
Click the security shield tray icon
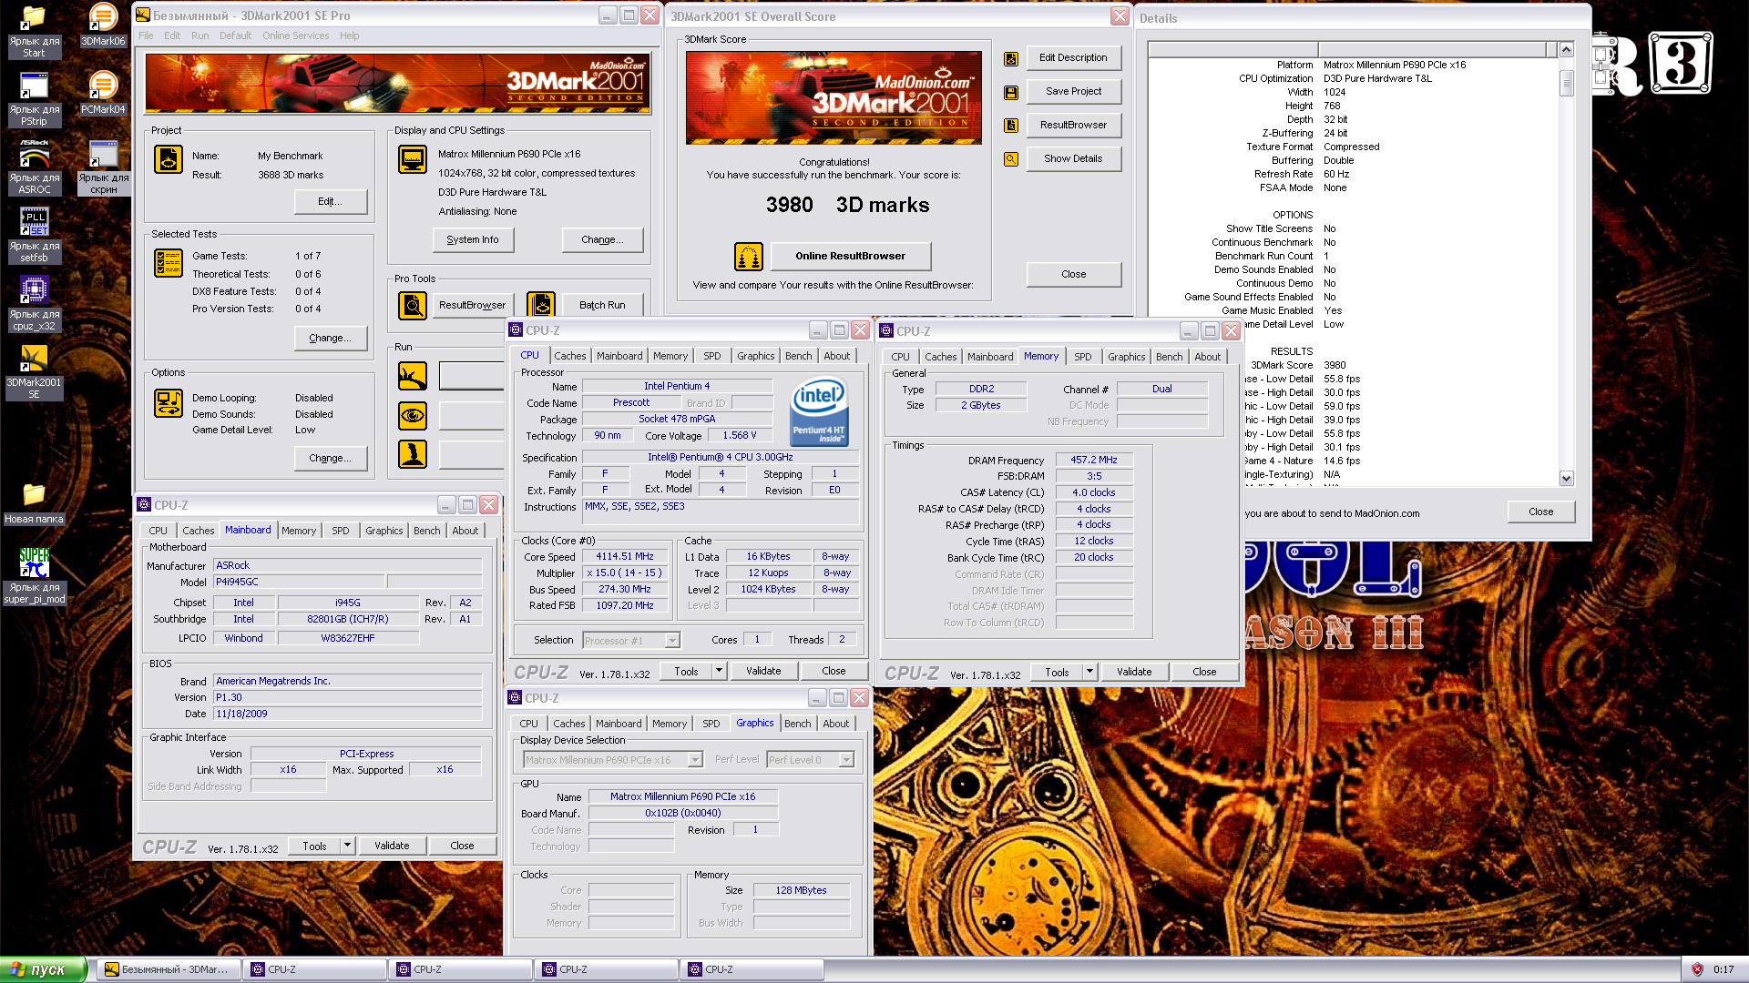pyautogui.click(x=1697, y=969)
